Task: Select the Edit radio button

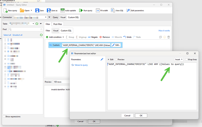Action: click(x=109, y=59)
